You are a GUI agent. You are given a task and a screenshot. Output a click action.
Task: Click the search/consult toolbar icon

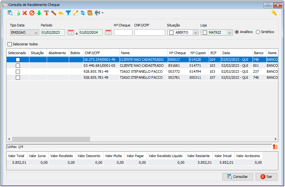click(10, 13)
